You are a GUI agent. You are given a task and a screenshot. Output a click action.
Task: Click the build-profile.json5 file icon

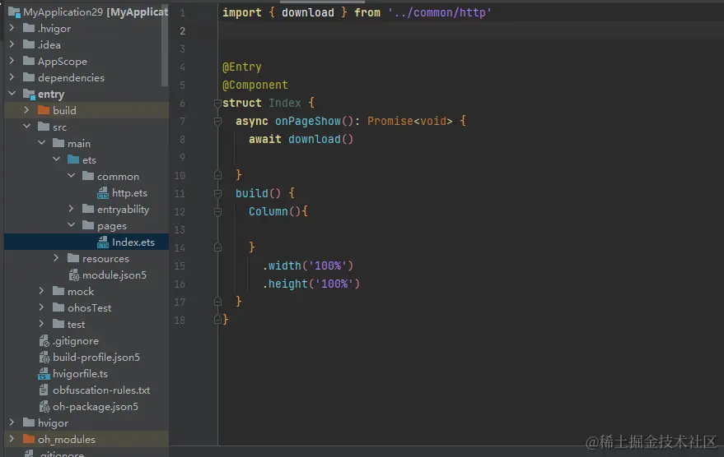44,358
